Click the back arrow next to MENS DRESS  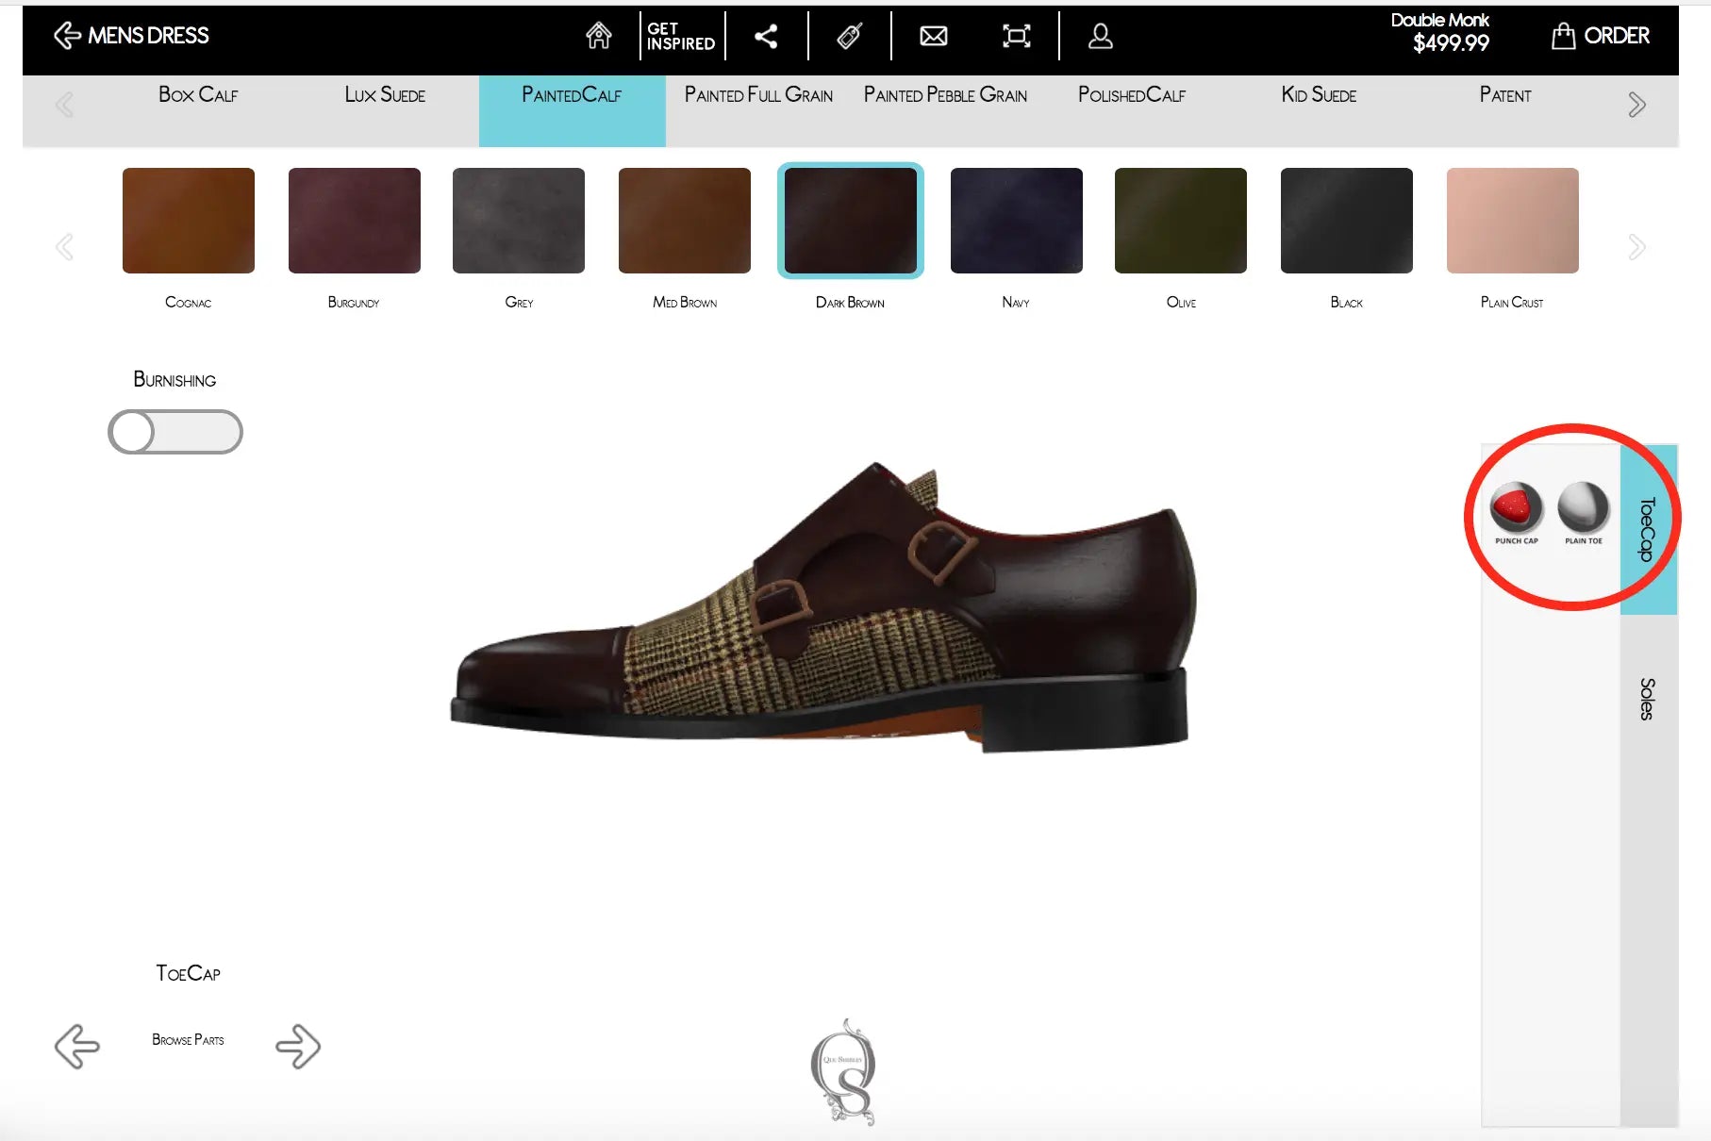coord(67,35)
